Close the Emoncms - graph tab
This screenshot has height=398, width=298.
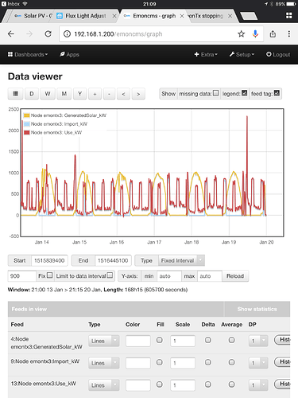(182, 16)
